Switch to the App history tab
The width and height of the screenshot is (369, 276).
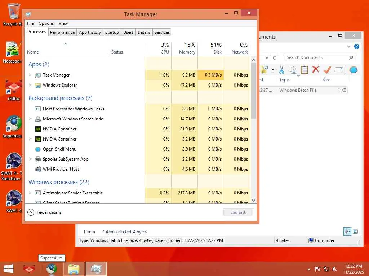pyautogui.click(x=90, y=32)
